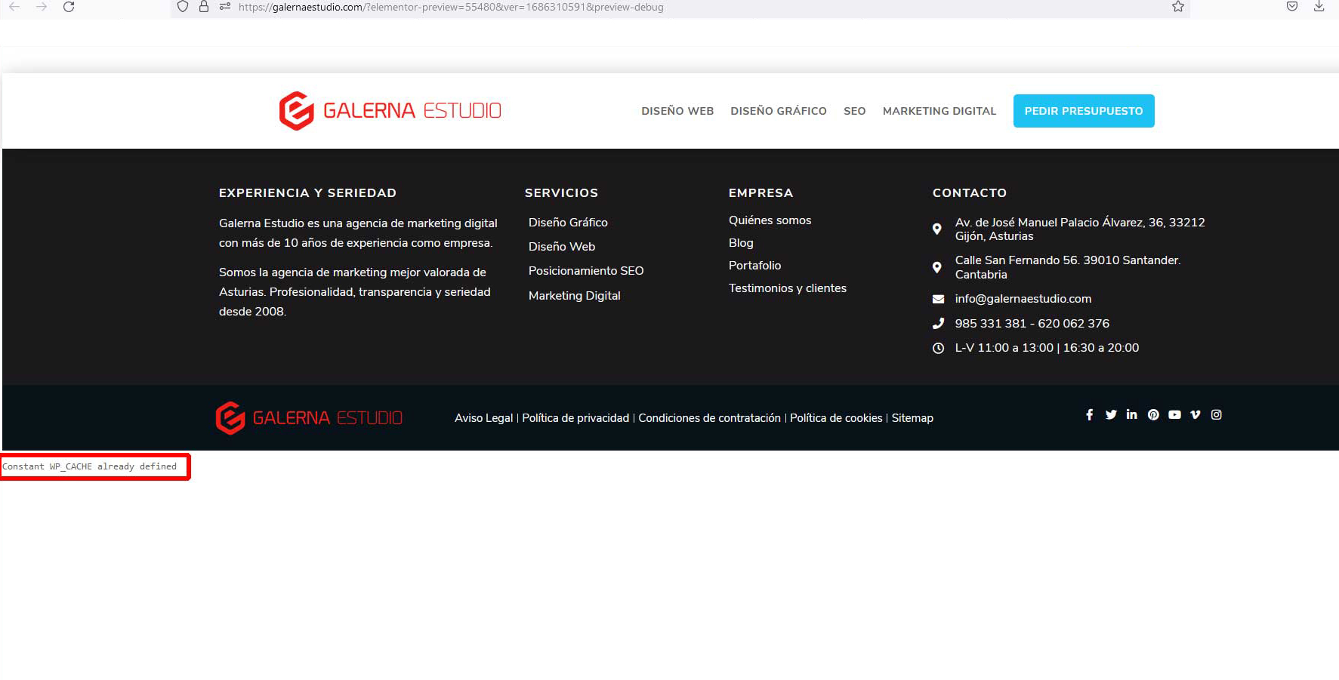The height and width of the screenshot is (680, 1339).
Task: Click the L-V 11:00 a 13:00 hours text
Action: coord(1047,348)
